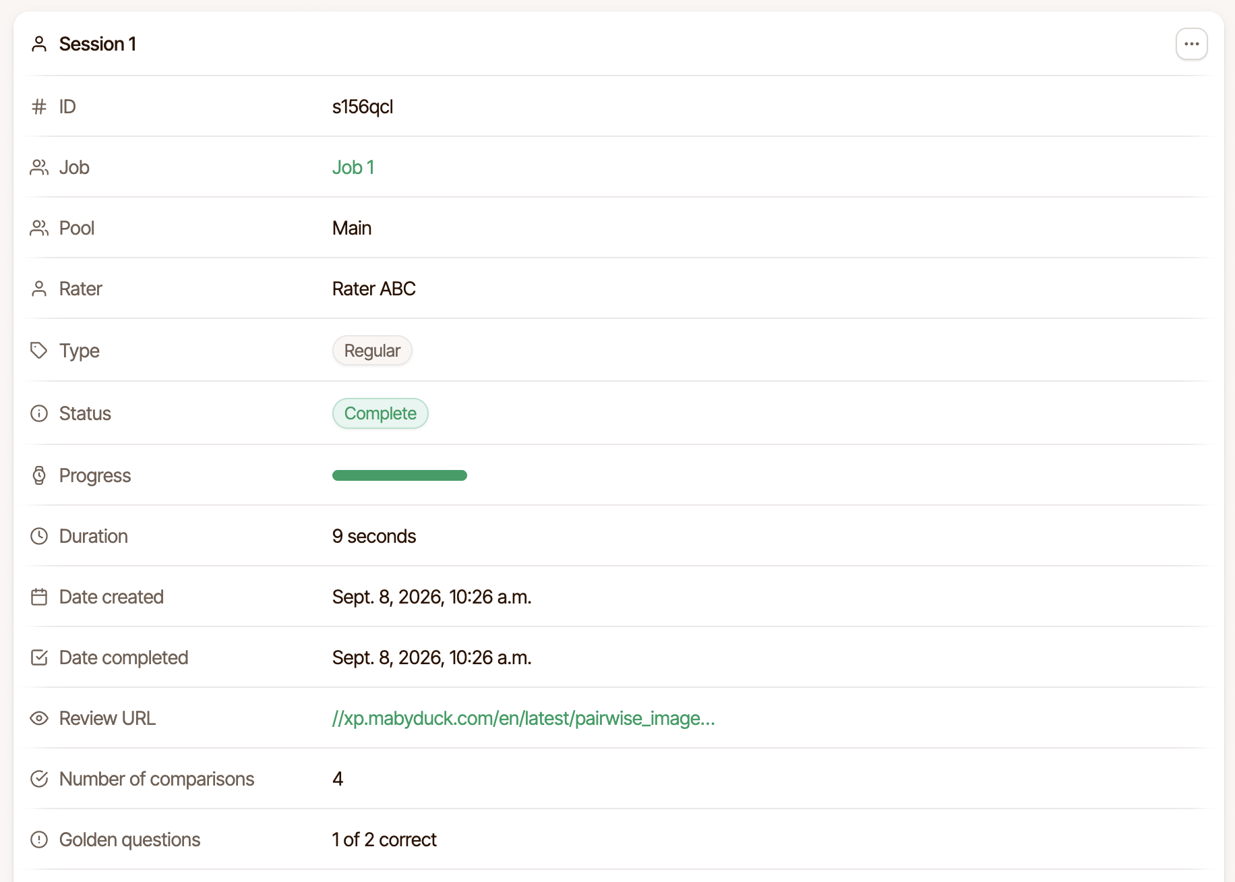The height and width of the screenshot is (882, 1235).
Task: Click the calendar icon next to Date created
Action: pyautogui.click(x=39, y=597)
